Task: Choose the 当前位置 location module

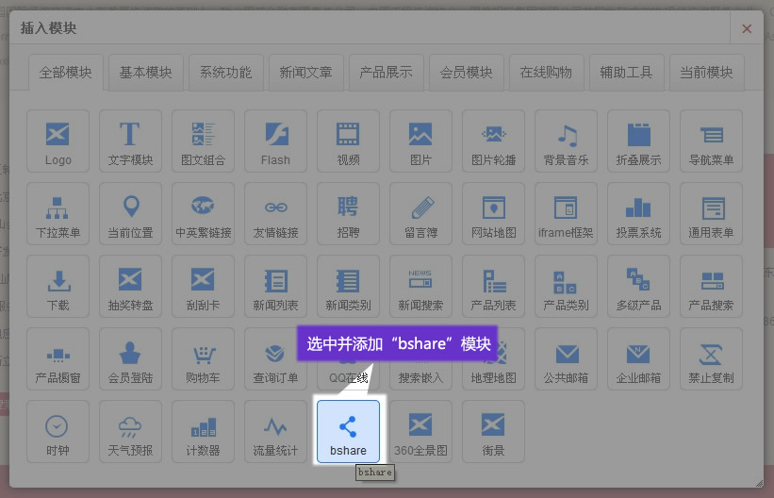Action: coord(130,212)
